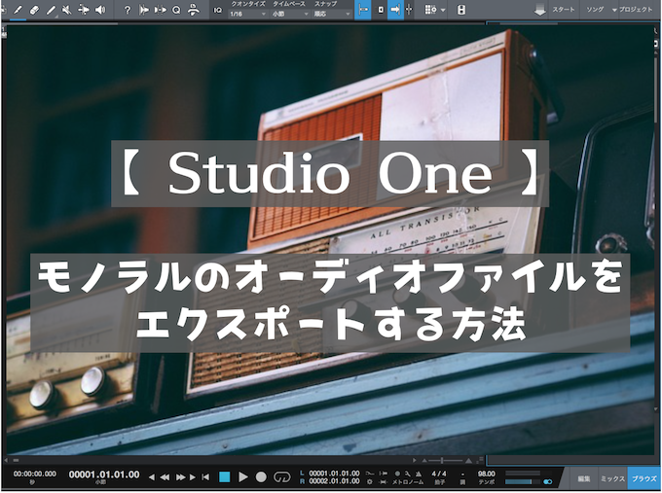Click the transport gear settings icon
Image resolution: width=662 pixels, height=493 pixels.
tap(370, 481)
